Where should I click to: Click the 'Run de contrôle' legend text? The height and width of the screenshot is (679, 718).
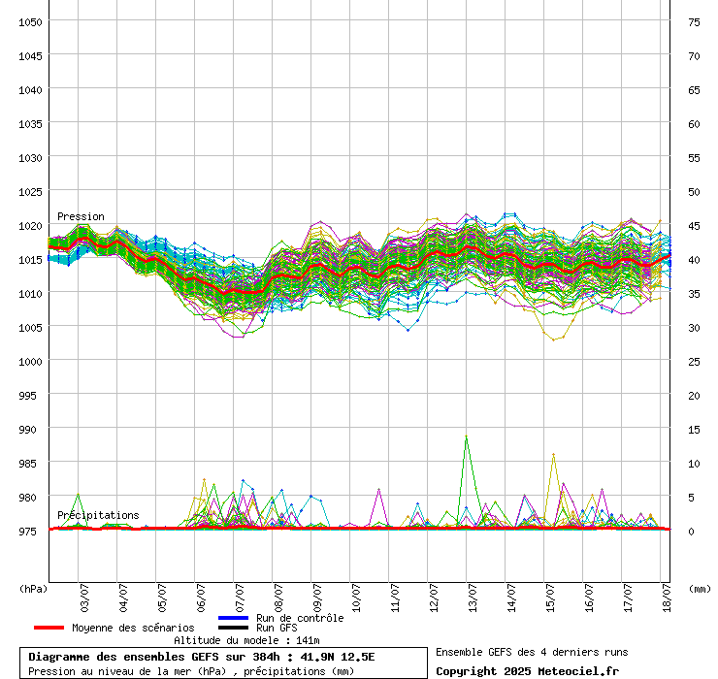[x=300, y=618]
